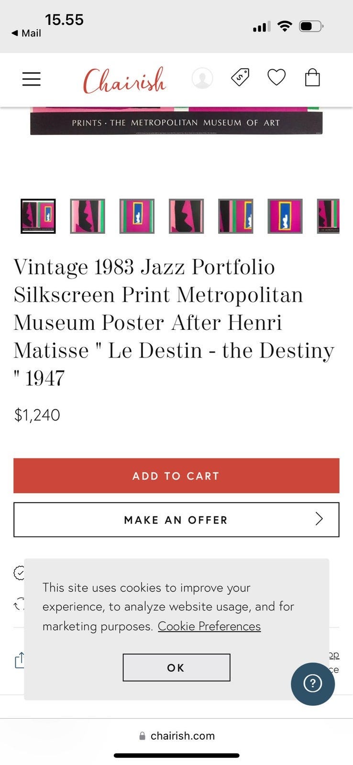Tap the chairish.com address bar
Image resolution: width=353 pixels, height=765 pixels.
click(x=176, y=736)
